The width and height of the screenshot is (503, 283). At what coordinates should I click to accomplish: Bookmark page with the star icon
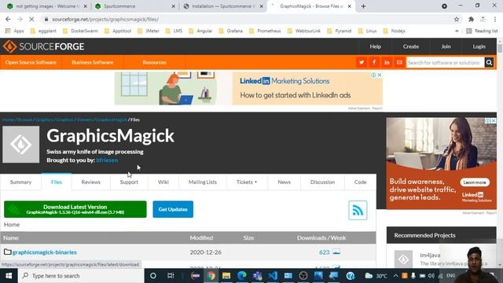point(457,19)
